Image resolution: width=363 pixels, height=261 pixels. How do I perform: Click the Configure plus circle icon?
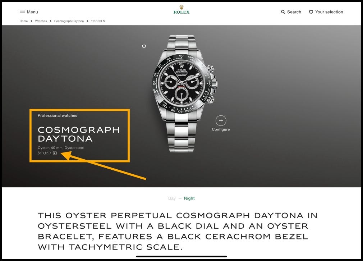[x=221, y=121]
